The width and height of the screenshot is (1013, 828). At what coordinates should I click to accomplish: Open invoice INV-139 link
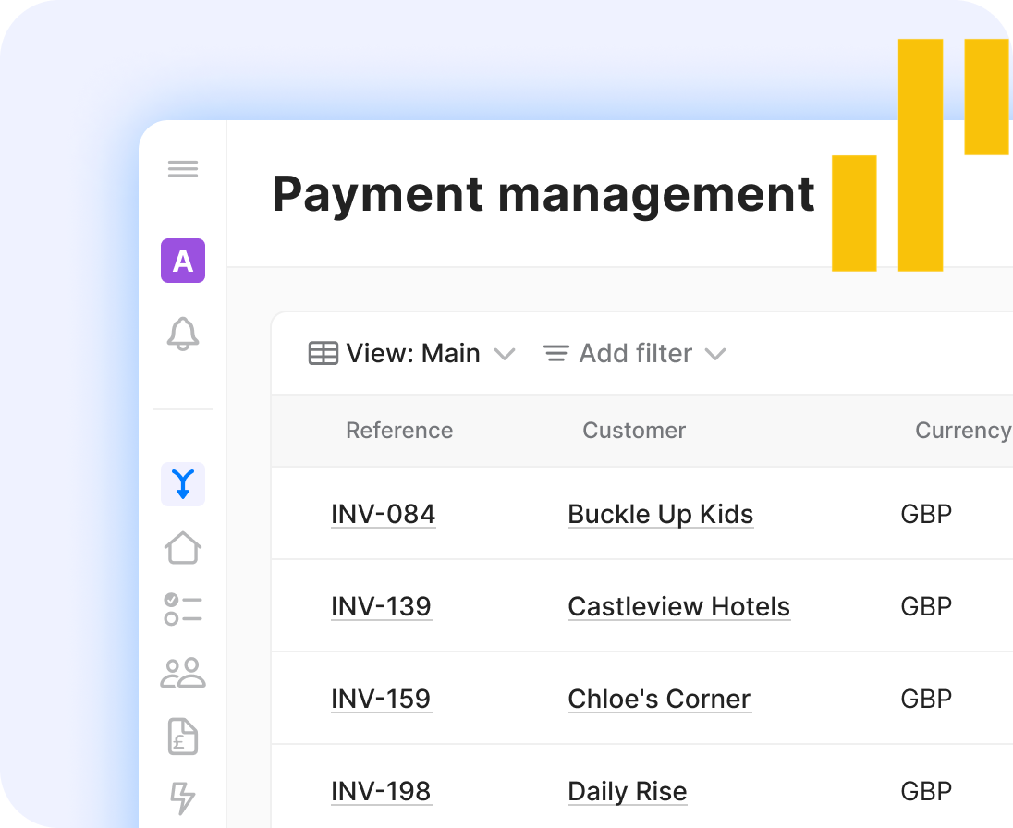[x=381, y=606]
